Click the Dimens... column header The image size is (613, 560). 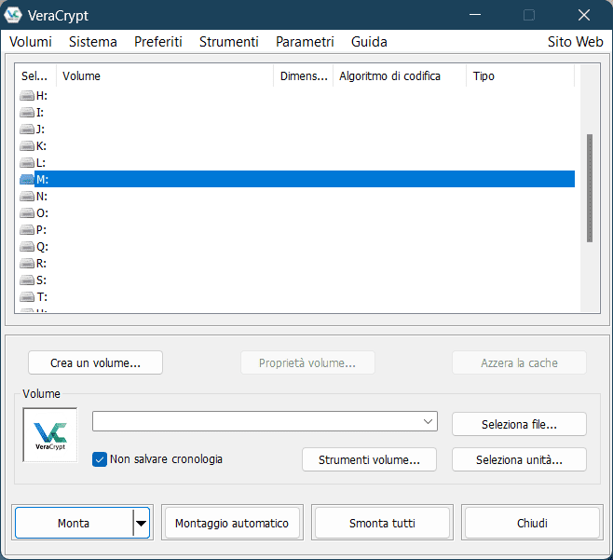coord(304,75)
